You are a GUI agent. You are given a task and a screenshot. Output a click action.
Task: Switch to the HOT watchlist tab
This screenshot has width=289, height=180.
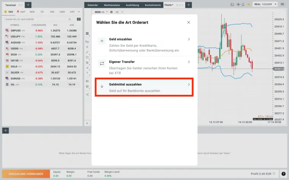click(x=21, y=12)
